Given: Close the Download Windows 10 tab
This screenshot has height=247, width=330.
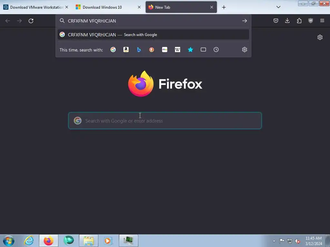Looking at the screenshot, I should 139,7.
